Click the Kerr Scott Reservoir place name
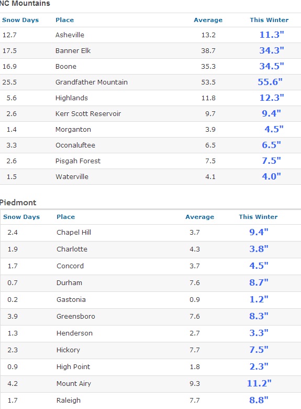Viewport: 301px width, 409px height. [88, 114]
